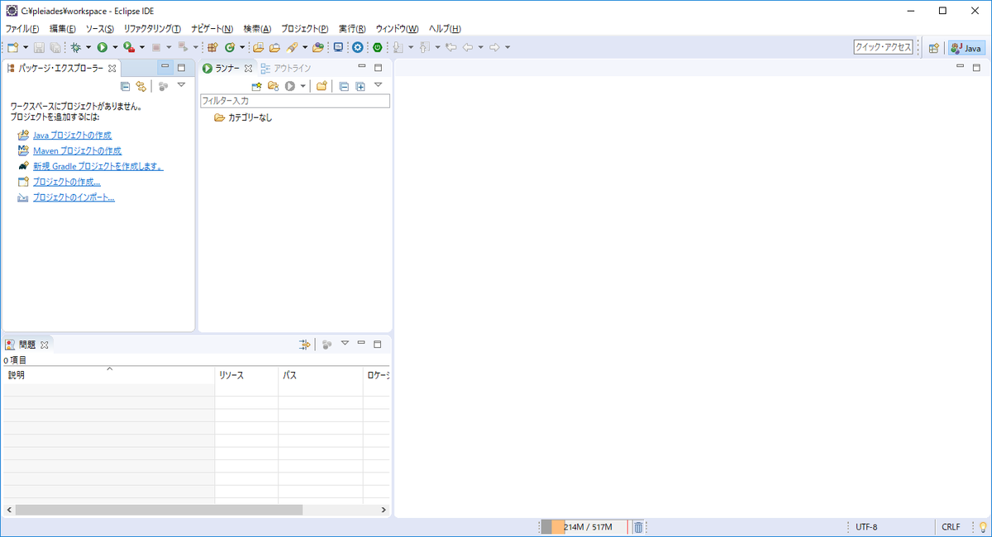Select the カテゴリーなし tree item
The height and width of the screenshot is (537, 992).
243,117
